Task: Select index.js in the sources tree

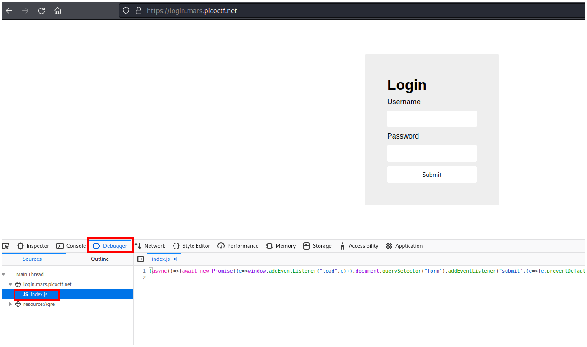Action: (38, 294)
